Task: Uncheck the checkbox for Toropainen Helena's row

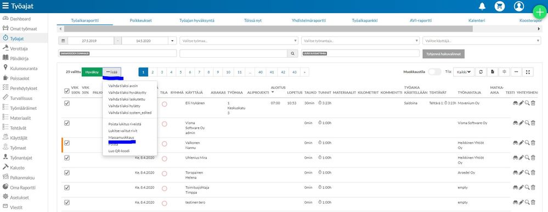Action: pyautogui.click(x=67, y=172)
